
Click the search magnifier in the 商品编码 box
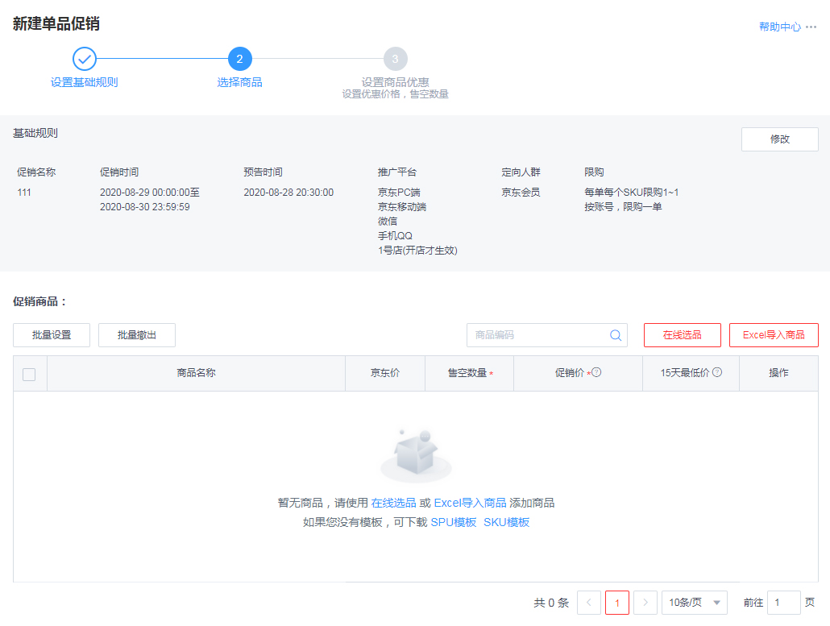[x=616, y=334]
